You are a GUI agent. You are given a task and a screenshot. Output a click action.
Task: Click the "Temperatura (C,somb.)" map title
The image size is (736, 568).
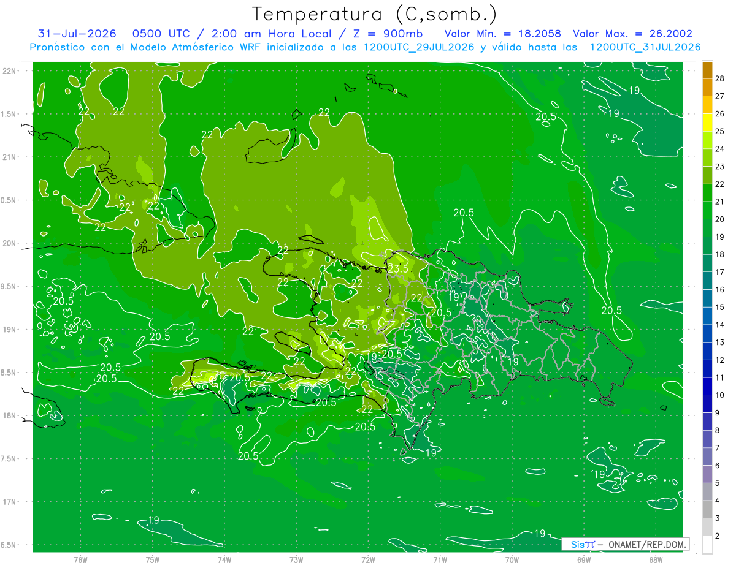coord(375,13)
